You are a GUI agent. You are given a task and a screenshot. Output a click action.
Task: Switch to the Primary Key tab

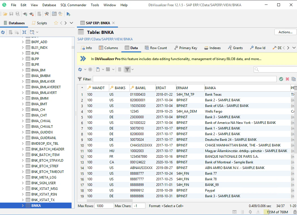[x=186, y=48]
